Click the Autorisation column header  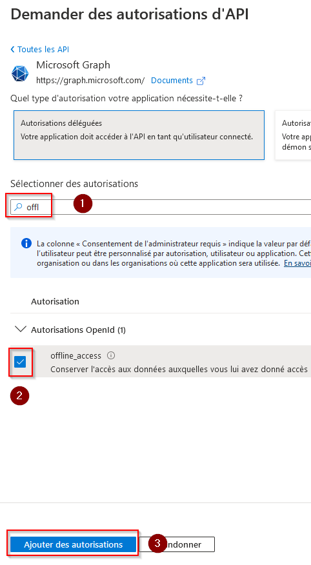tap(55, 301)
